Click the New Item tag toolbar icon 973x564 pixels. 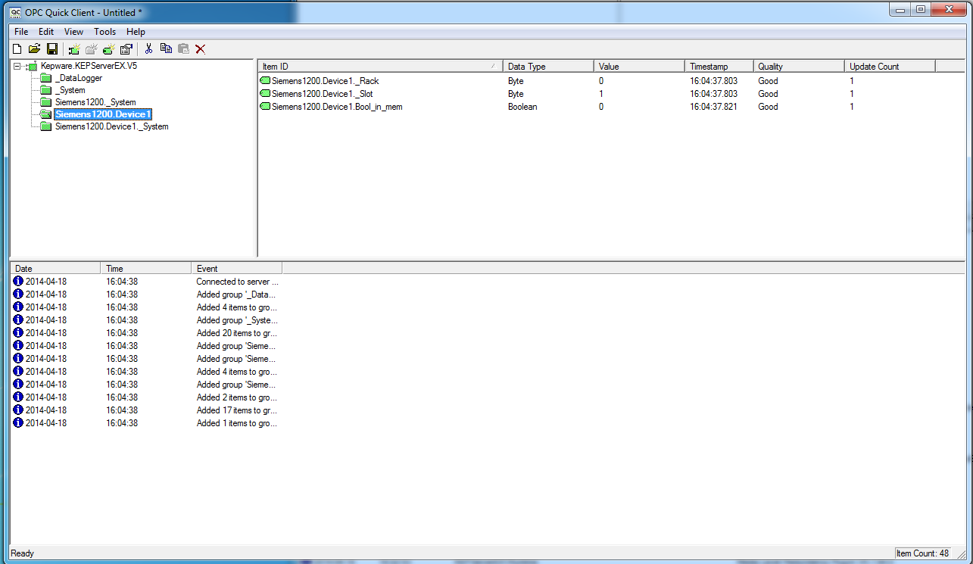coord(109,49)
